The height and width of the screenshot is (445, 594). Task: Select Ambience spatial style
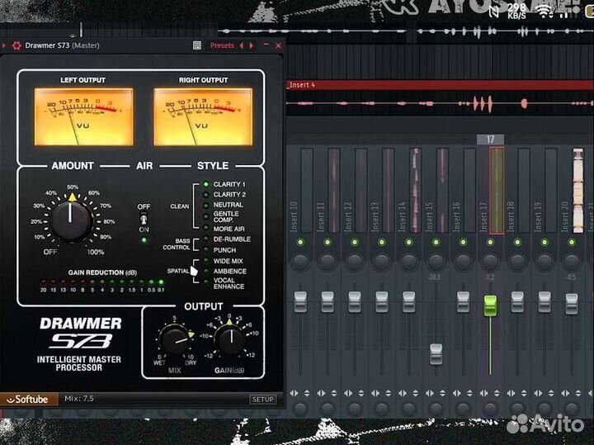click(206, 272)
